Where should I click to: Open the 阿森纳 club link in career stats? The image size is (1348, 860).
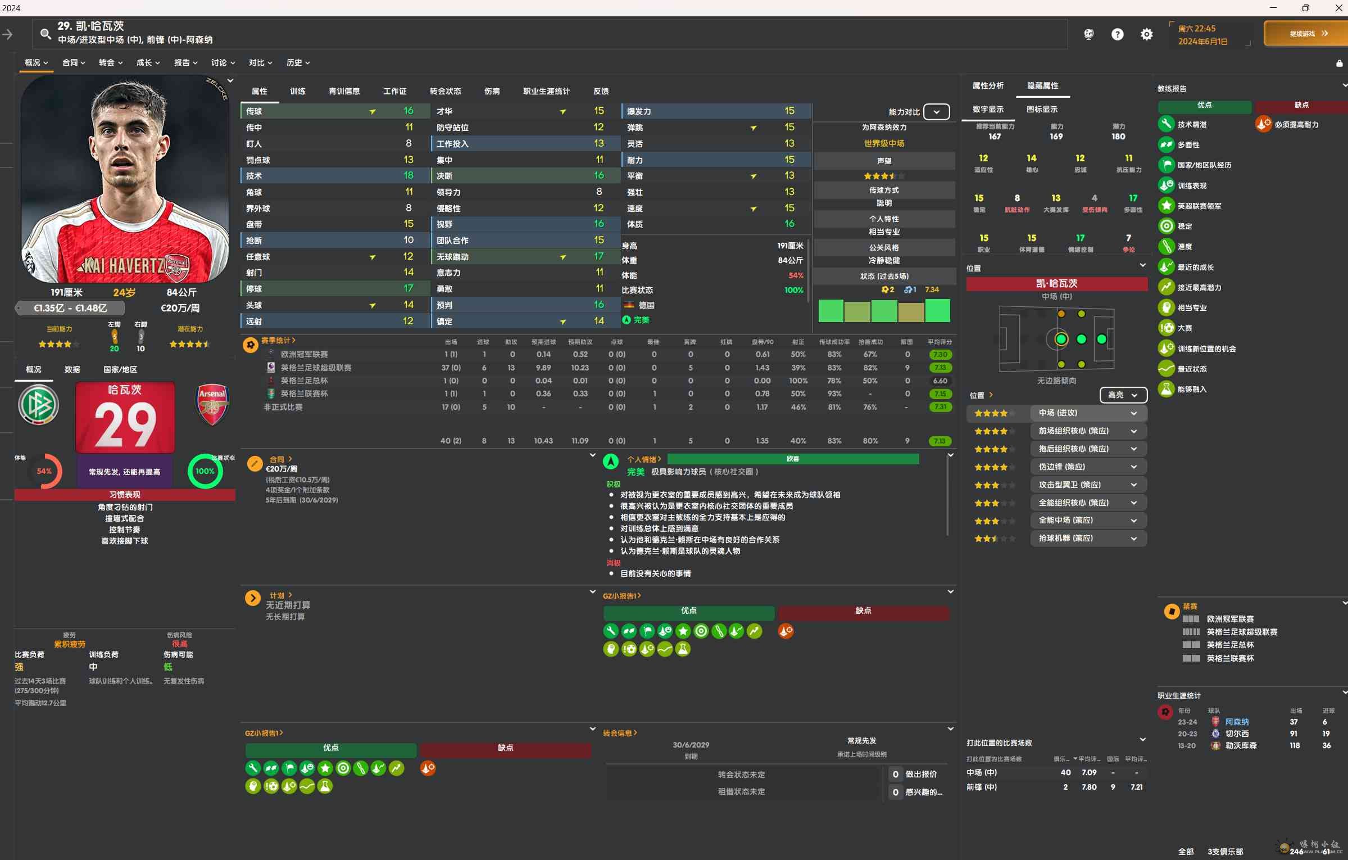(1237, 722)
